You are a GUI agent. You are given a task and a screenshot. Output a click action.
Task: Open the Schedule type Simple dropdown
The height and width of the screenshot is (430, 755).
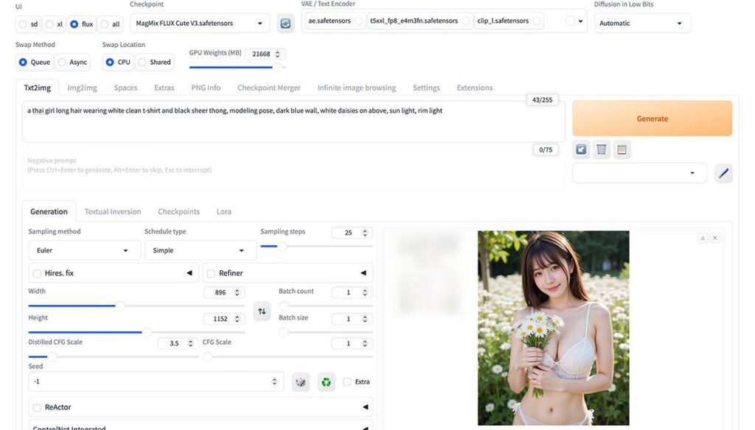coord(201,250)
